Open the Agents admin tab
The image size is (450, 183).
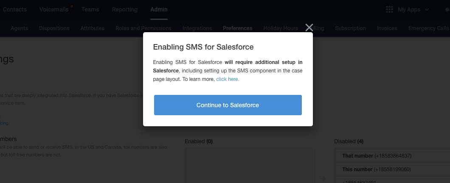19,28
